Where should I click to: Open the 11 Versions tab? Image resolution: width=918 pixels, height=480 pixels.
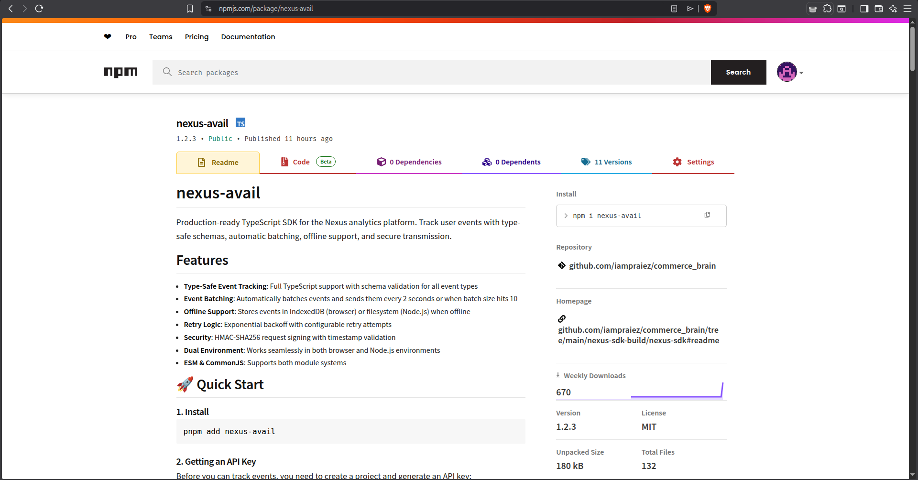[606, 162]
